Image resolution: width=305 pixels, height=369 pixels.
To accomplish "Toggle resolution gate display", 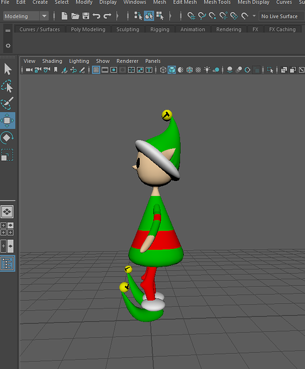I will pyautogui.click(x=114, y=70).
